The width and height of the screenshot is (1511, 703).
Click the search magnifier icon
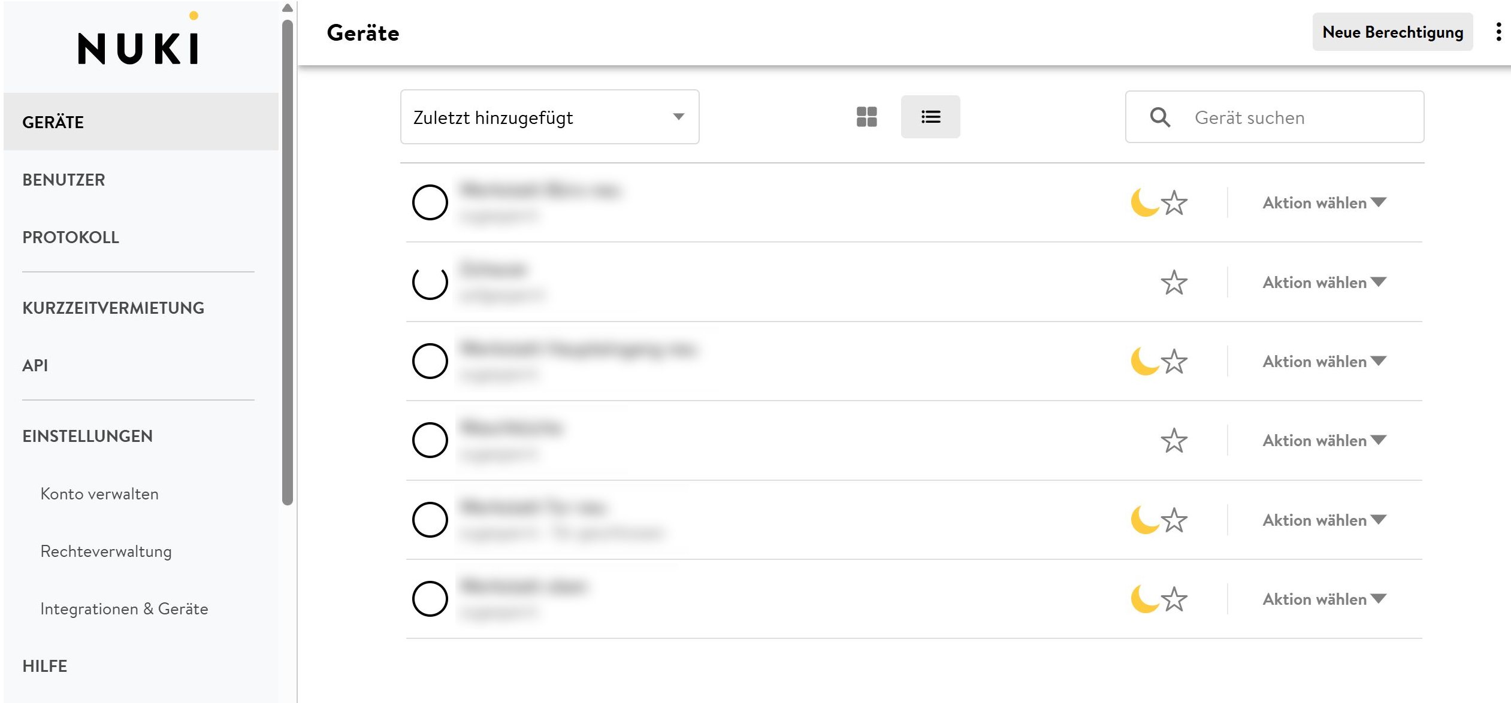[x=1159, y=117]
